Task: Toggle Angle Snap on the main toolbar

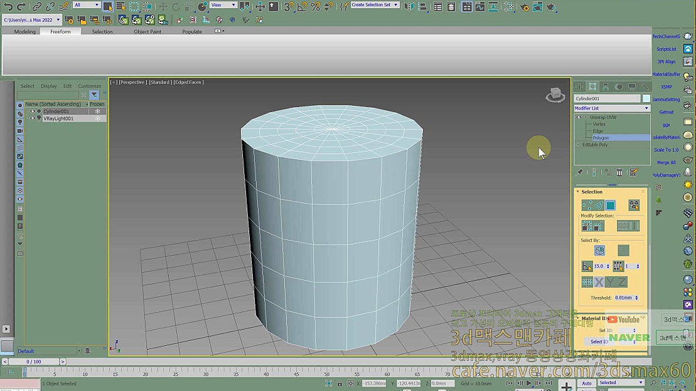Action: [301, 7]
